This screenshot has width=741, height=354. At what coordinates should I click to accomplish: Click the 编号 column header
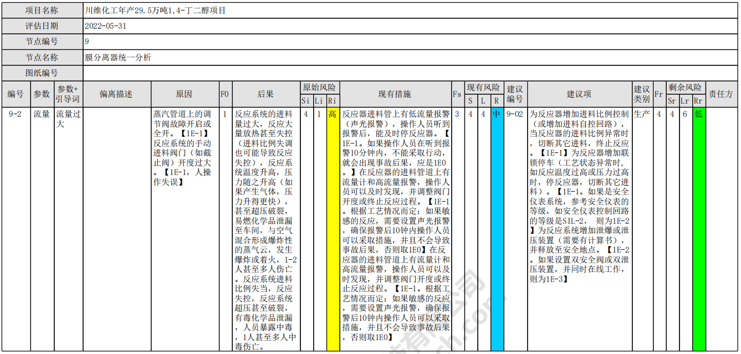point(16,94)
